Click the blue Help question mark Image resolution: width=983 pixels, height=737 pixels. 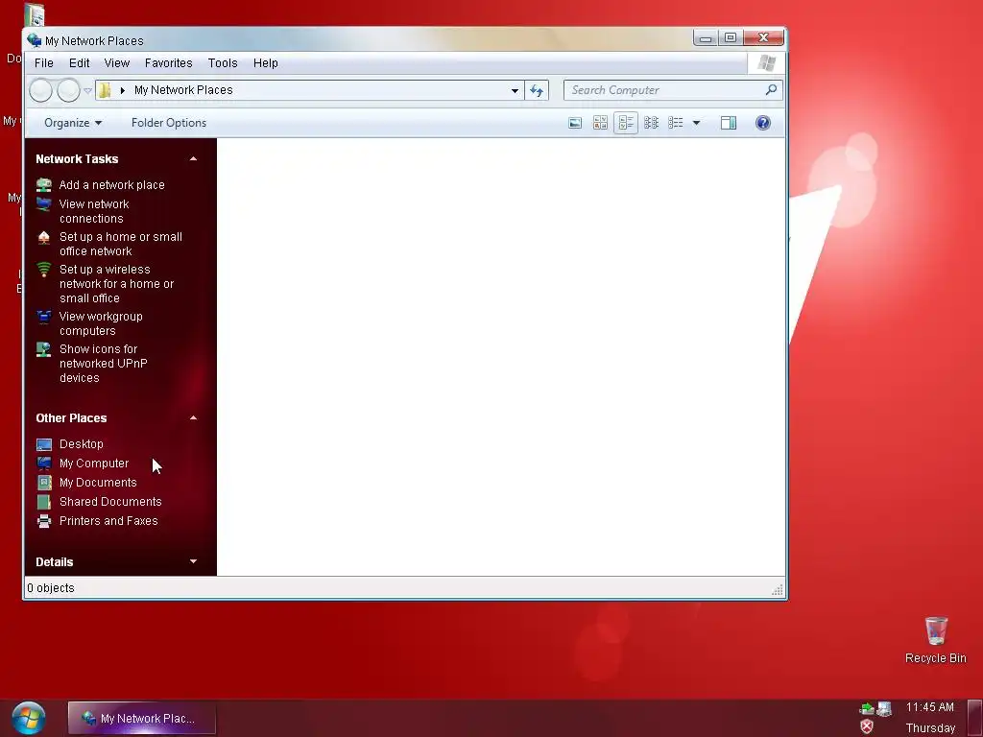pos(763,123)
